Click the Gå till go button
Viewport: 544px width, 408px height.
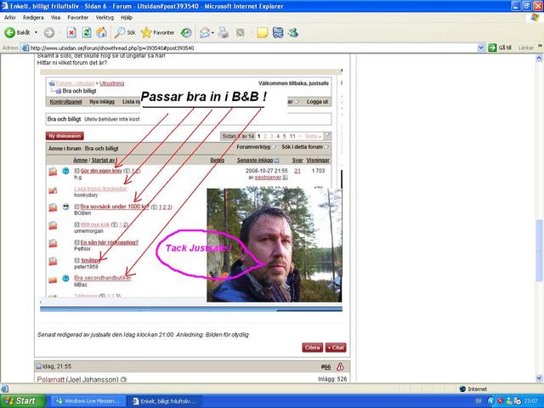click(500, 48)
